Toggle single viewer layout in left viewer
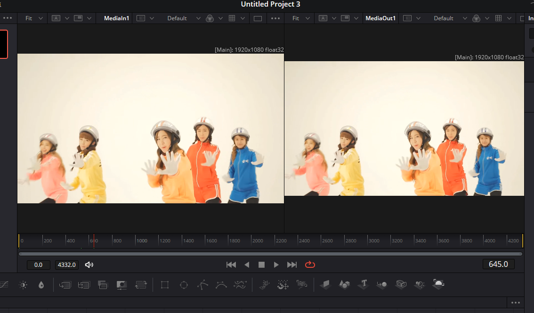 [x=258, y=18]
